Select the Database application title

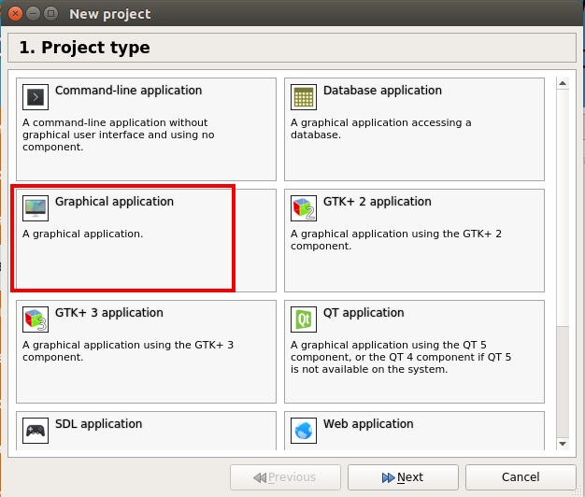(382, 91)
